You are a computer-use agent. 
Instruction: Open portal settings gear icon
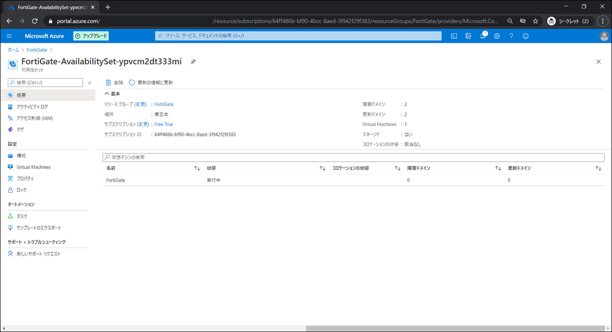tap(497, 36)
